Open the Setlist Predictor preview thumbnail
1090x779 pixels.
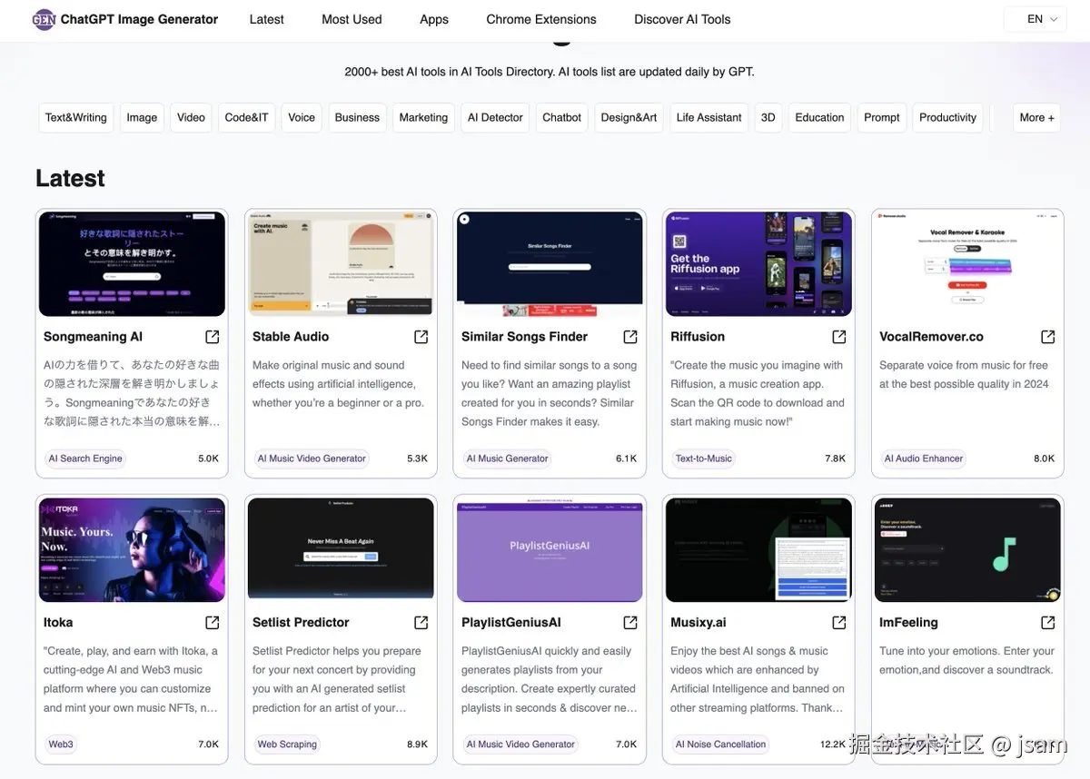click(x=341, y=549)
